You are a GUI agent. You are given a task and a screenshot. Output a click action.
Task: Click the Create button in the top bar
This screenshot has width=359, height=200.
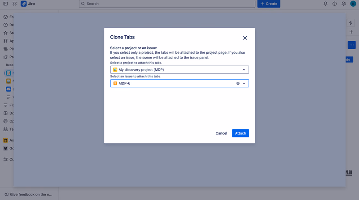268,4
